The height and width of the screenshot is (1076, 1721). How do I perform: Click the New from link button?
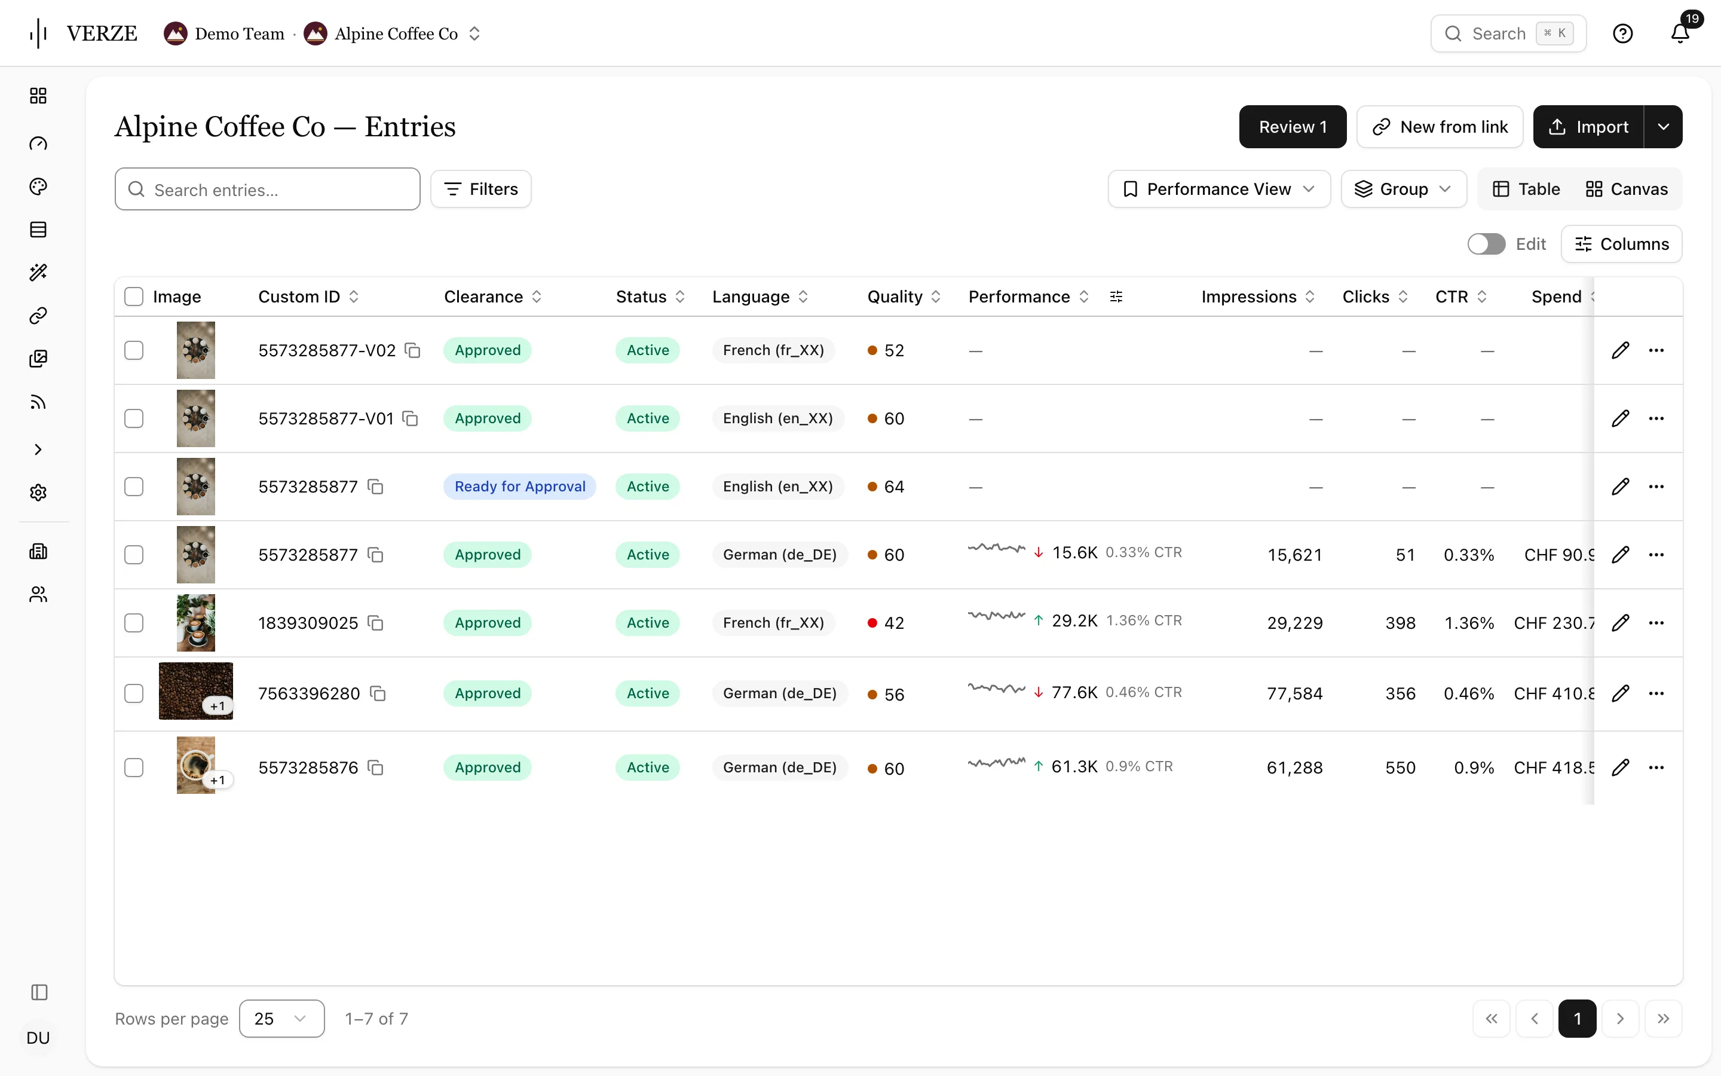pos(1440,127)
